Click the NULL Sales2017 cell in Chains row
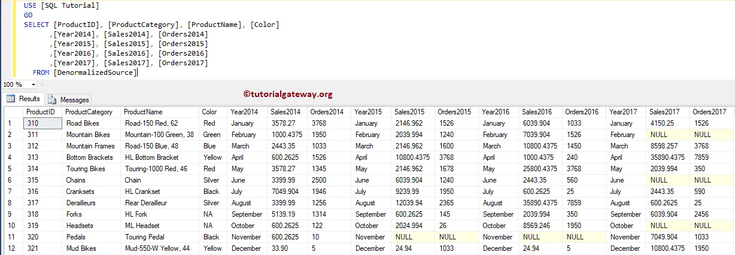The image size is (735, 255). click(667, 180)
